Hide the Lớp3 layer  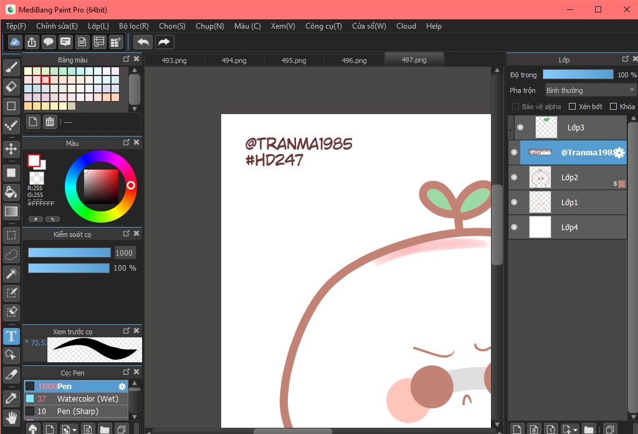click(x=520, y=127)
